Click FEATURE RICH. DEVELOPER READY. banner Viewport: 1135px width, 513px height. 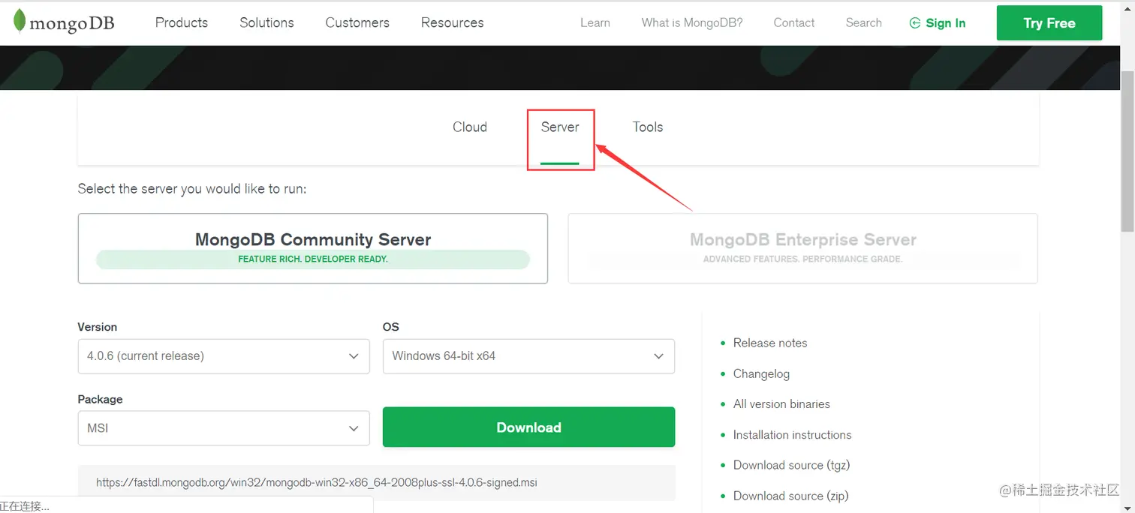point(313,259)
